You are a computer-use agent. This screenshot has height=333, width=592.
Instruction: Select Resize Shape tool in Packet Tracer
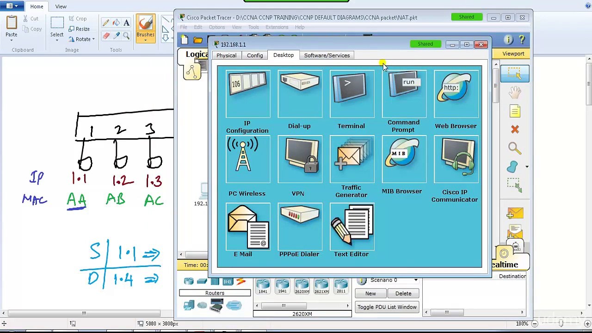[514, 185]
